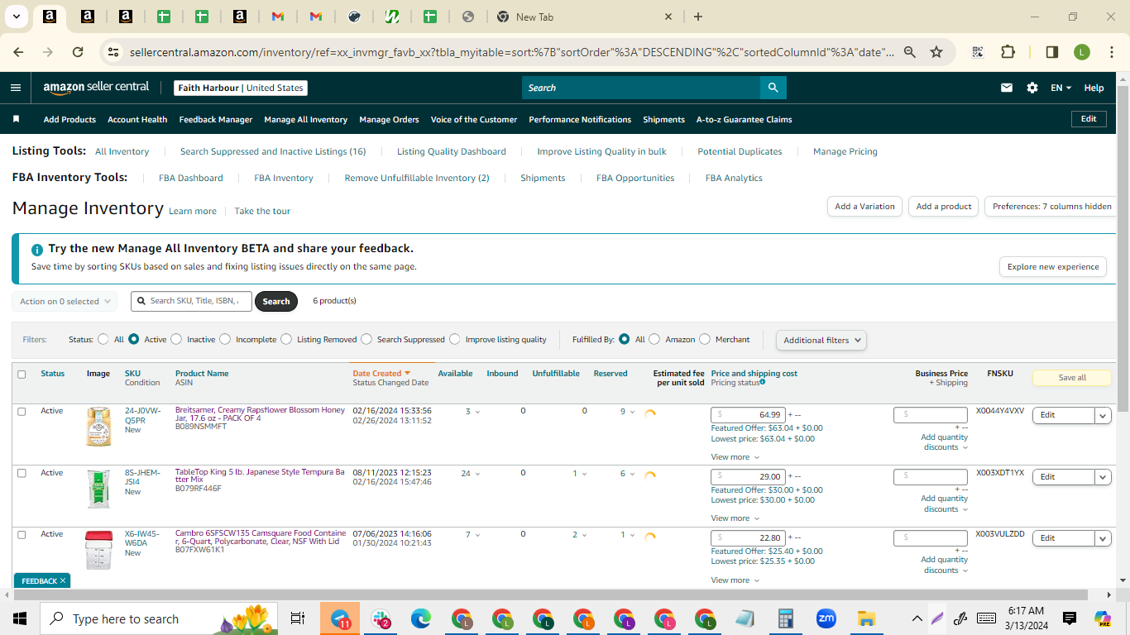This screenshot has height=635, width=1130.
Task: Open Edit dropdown arrow for Breitsamer Honey row
Action: point(1103,415)
